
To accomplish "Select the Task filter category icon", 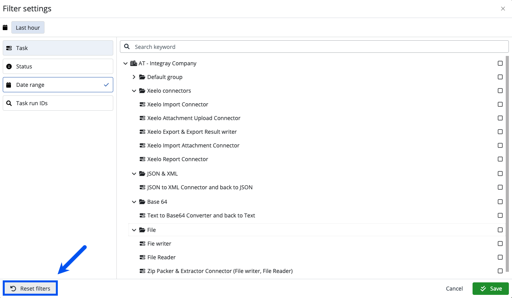I will coord(9,48).
